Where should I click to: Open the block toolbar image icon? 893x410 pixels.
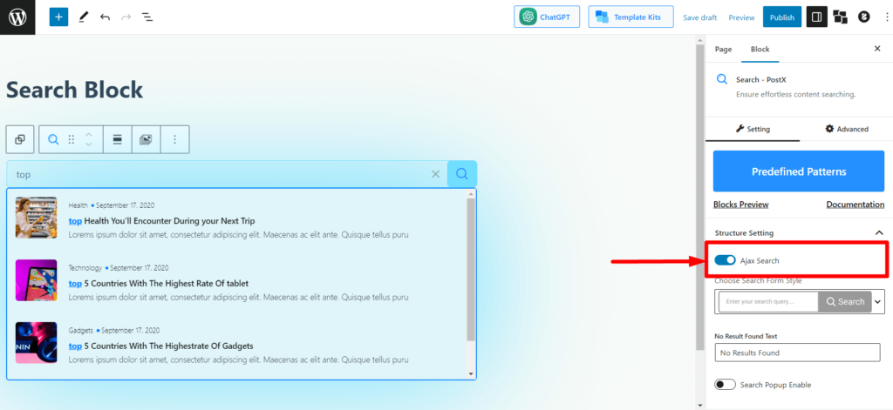[146, 140]
